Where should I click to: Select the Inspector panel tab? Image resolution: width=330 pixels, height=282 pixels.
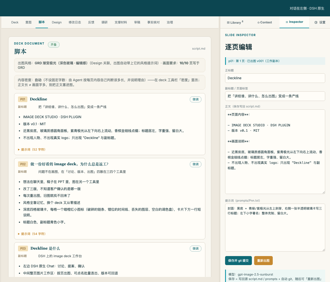[x=294, y=22]
